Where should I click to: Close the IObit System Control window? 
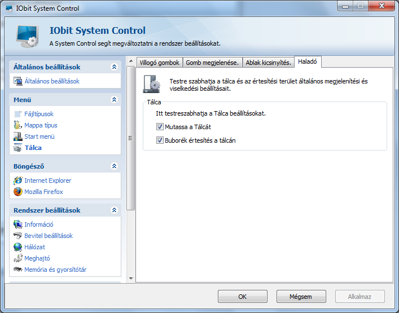[x=382, y=6]
